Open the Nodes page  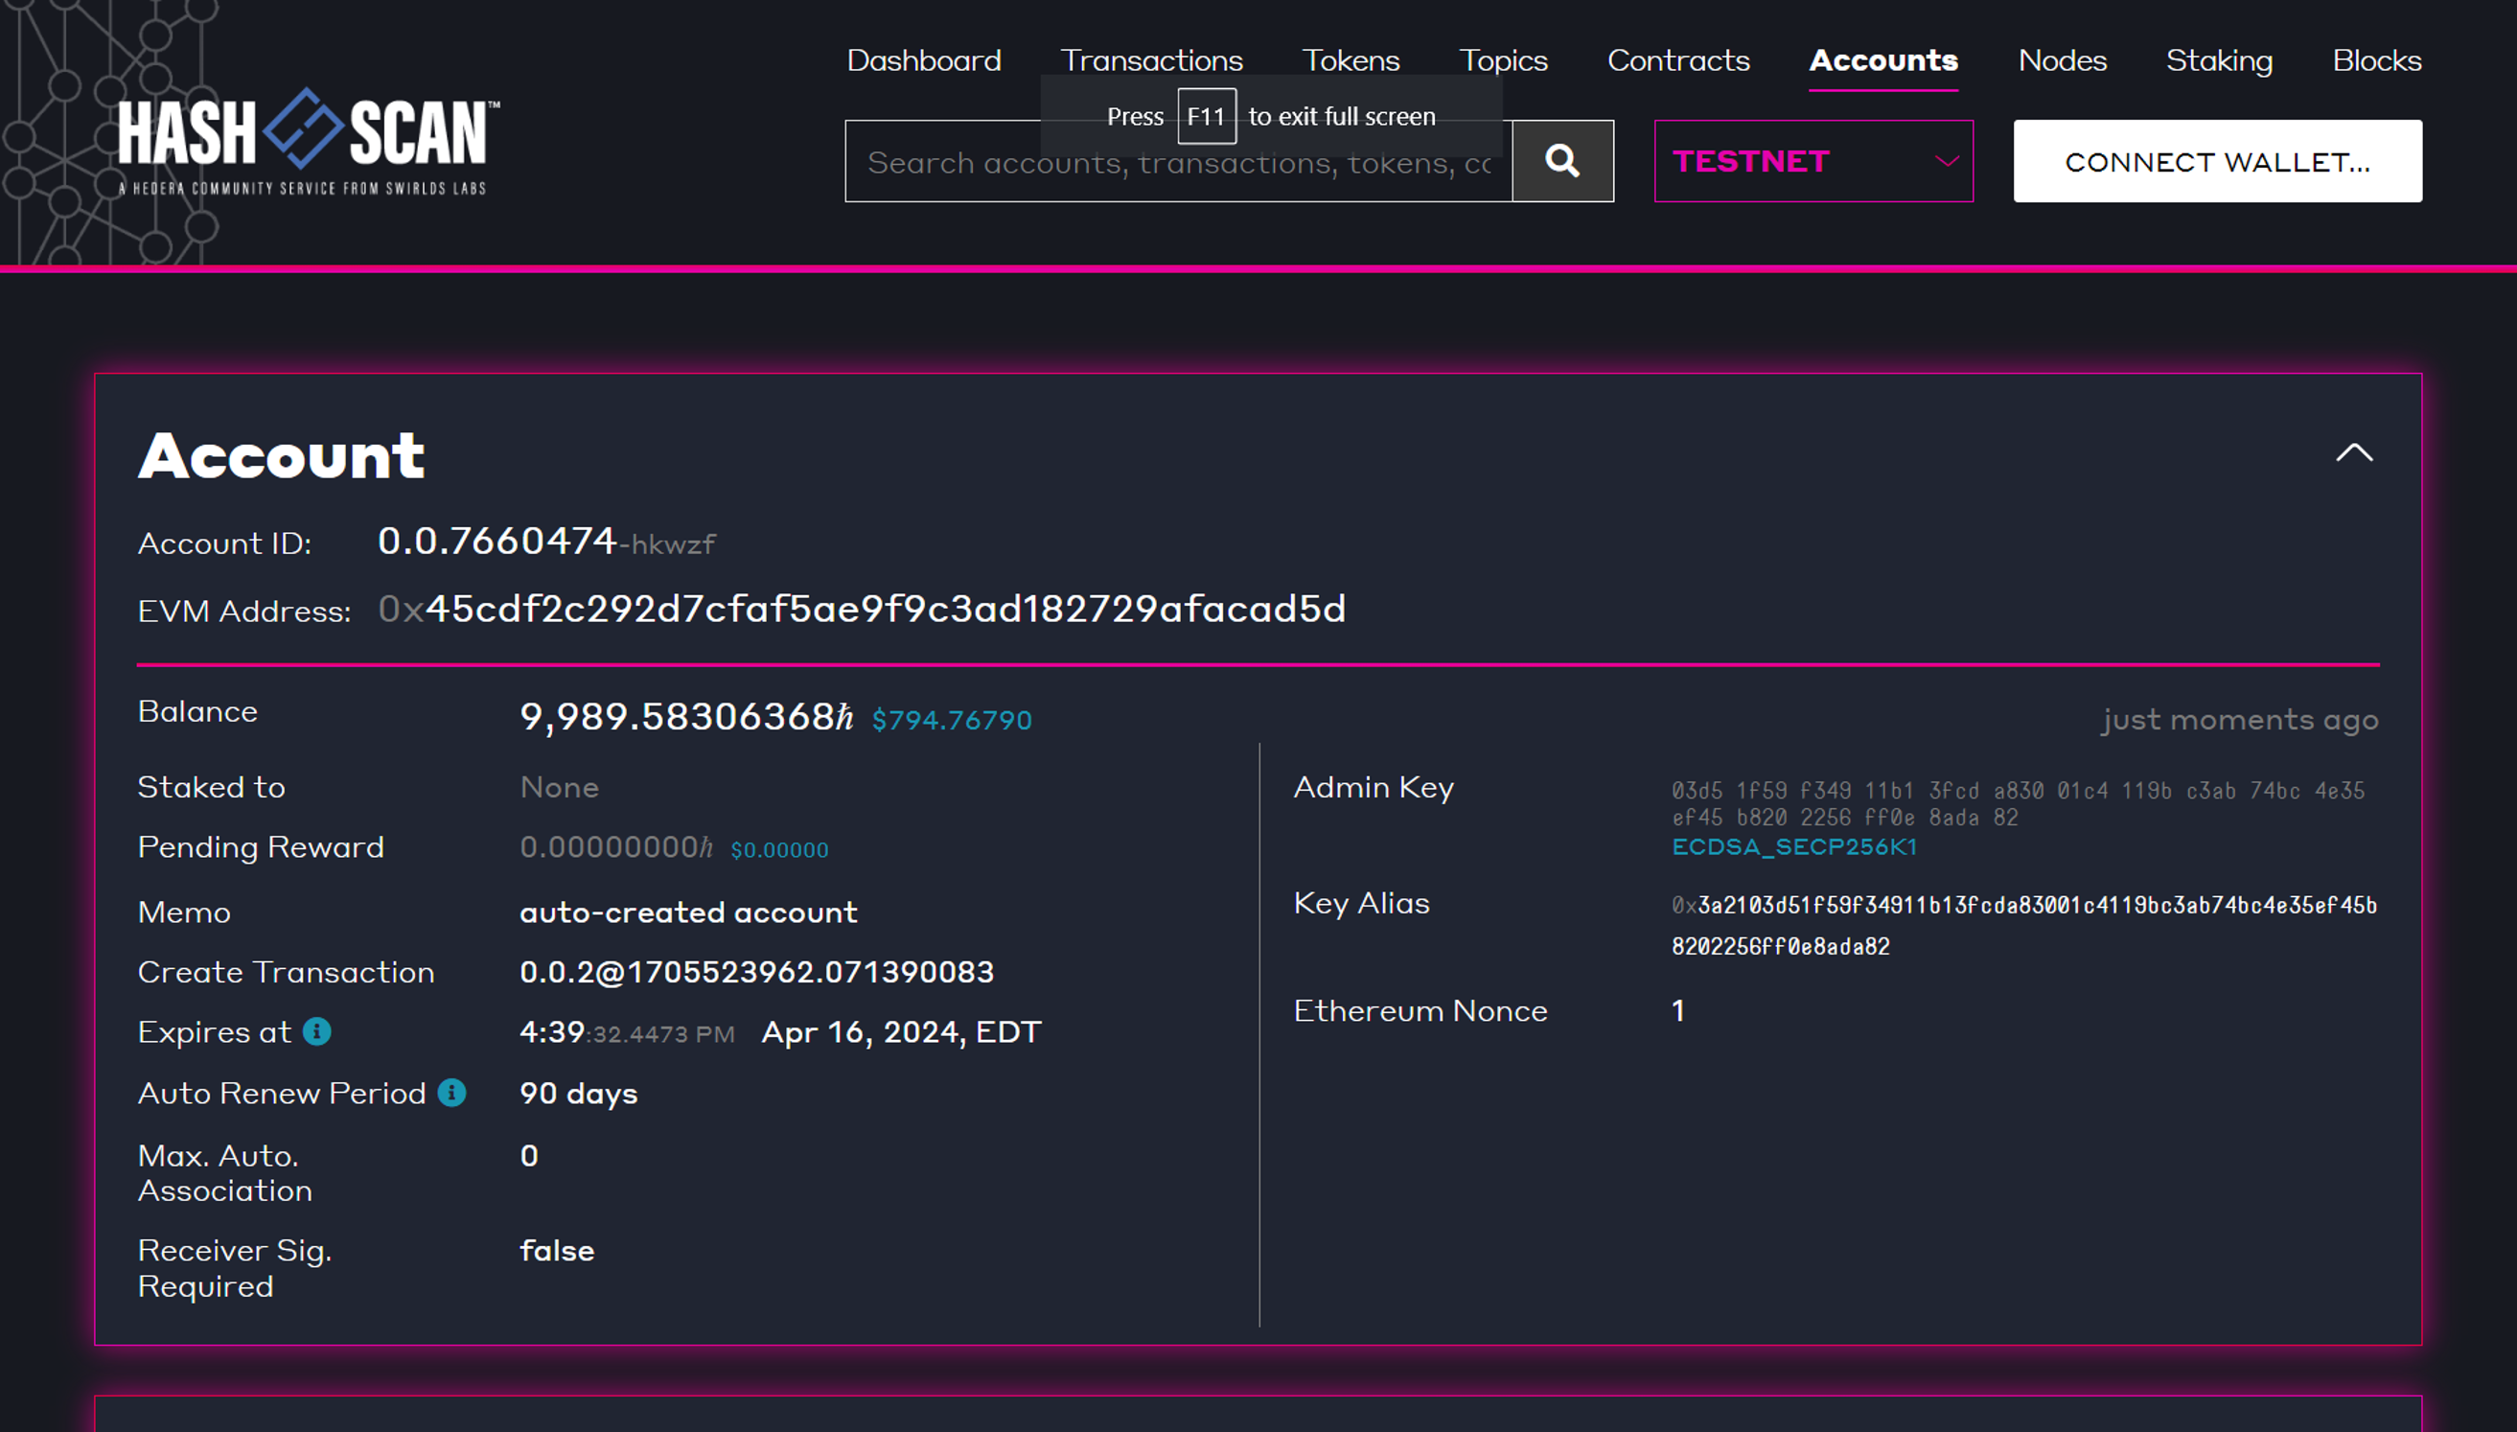click(x=2062, y=61)
